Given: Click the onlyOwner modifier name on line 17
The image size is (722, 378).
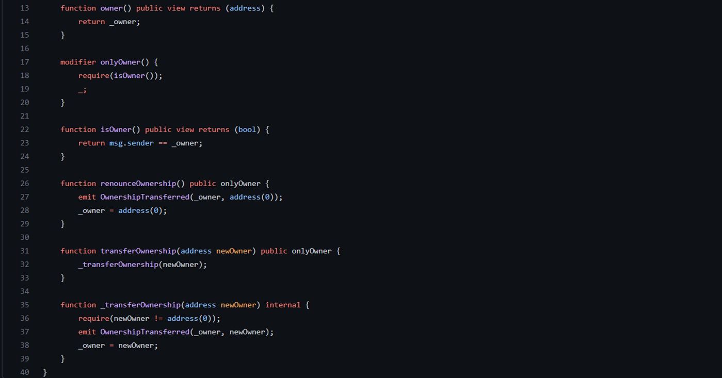Looking at the screenshot, I should point(120,62).
